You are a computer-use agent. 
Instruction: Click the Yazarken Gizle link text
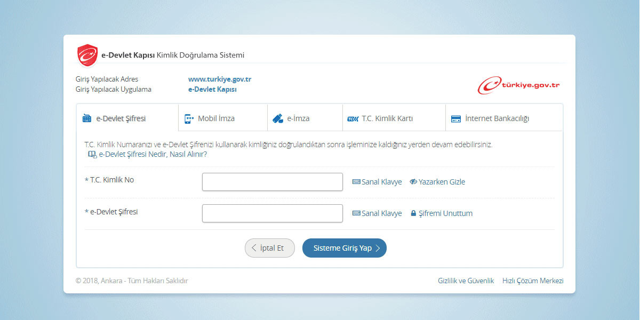pyautogui.click(x=442, y=182)
